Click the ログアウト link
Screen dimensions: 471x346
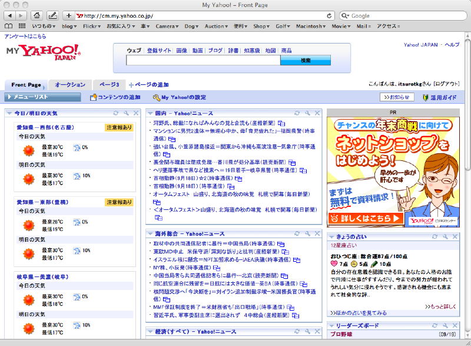point(446,84)
